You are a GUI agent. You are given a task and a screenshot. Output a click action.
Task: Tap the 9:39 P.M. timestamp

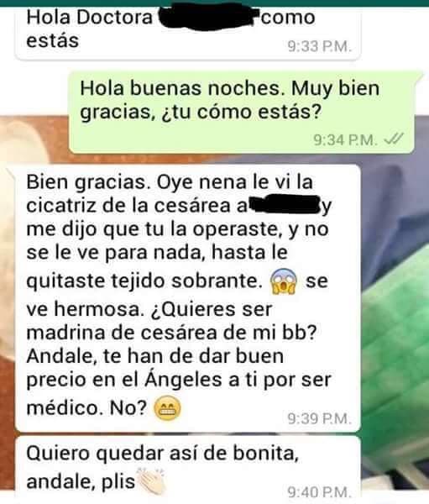(319, 418)
